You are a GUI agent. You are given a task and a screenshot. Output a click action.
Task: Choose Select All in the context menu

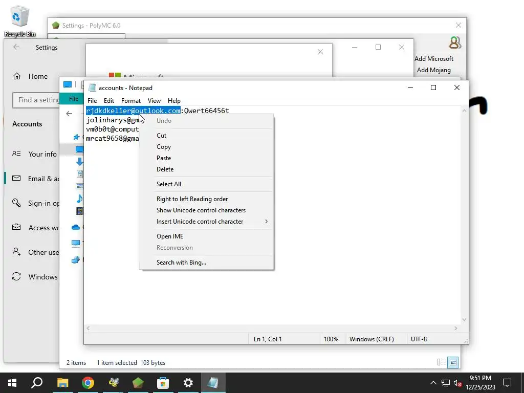coord(169,184)
